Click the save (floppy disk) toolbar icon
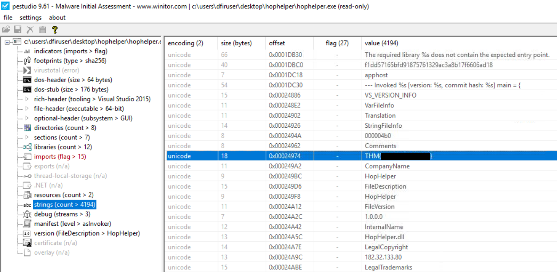This screenshot has width=557, height=272. point(17,28)
